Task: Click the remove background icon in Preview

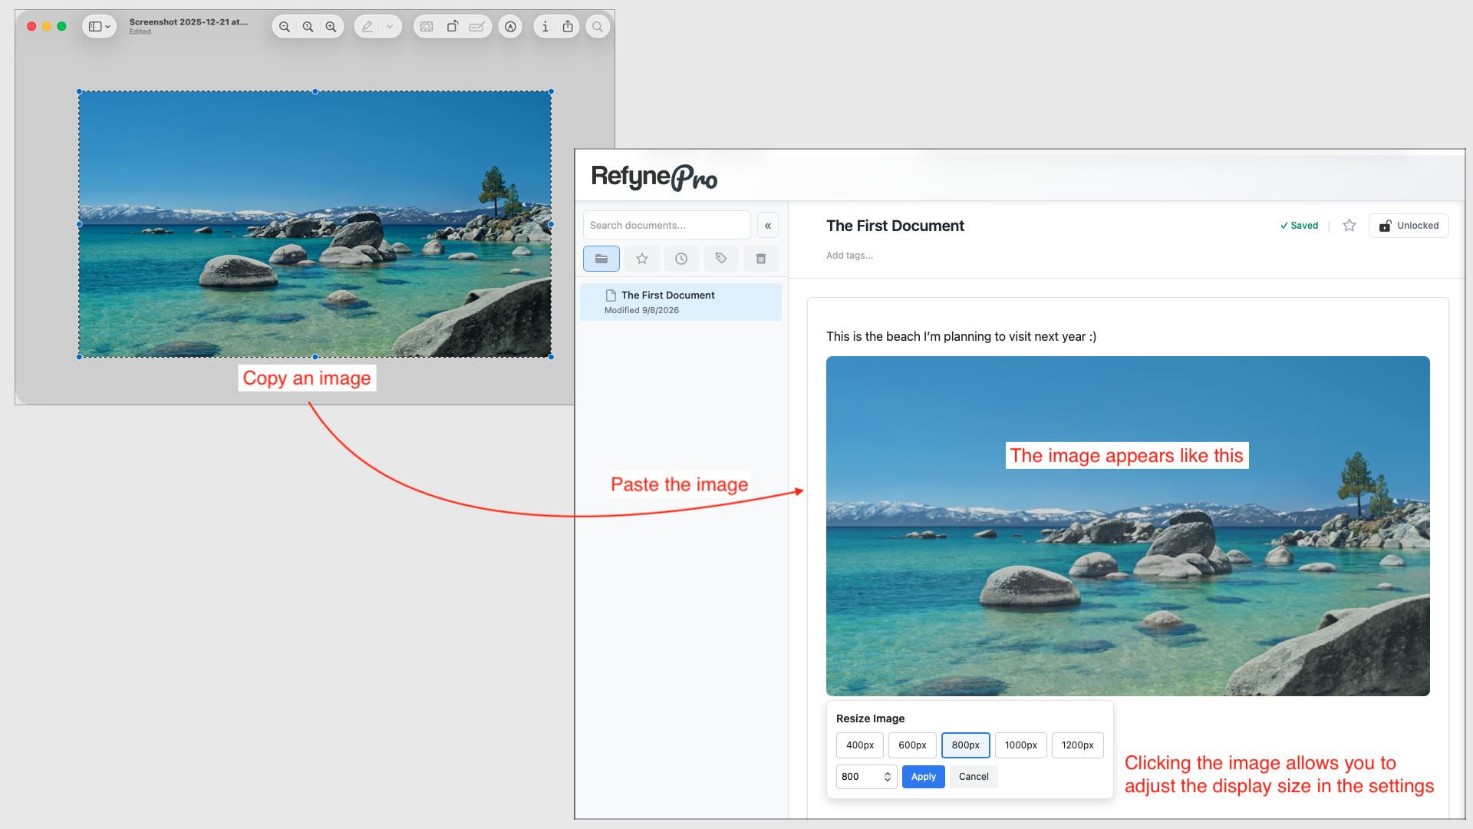Action: tap(427, 27)
